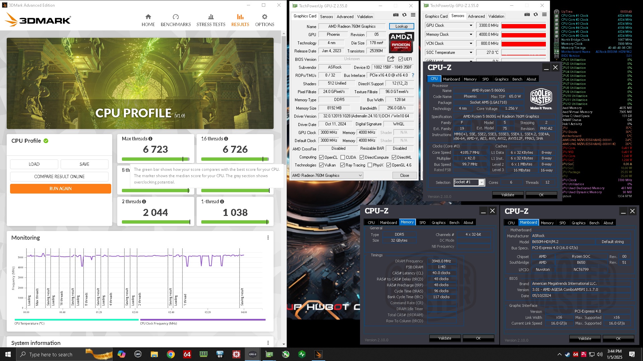Toggle OpenGL 4.6 checkbox

(388, 165)
